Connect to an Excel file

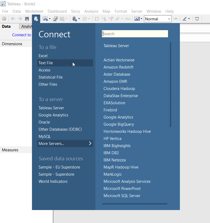(x=43, y=56)
